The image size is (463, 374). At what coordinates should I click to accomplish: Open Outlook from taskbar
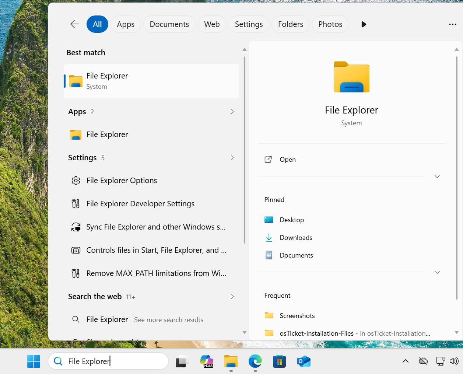point(304,361)
